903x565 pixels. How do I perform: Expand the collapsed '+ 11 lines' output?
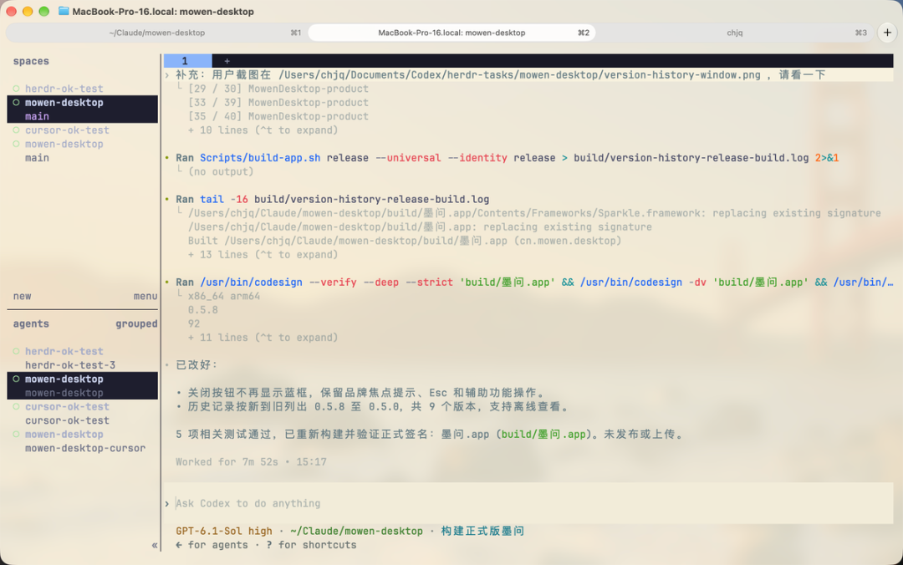263,338
